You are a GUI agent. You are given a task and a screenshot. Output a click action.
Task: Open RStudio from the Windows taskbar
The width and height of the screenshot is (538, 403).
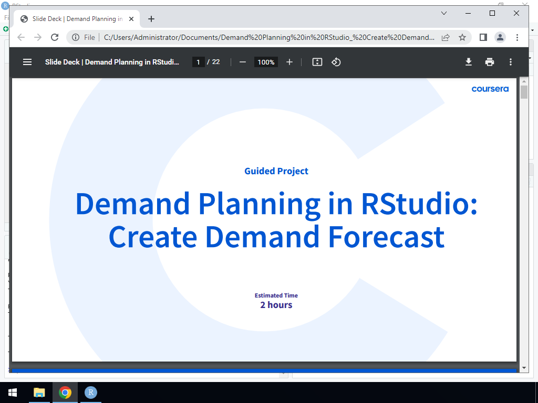pos(91,393)
